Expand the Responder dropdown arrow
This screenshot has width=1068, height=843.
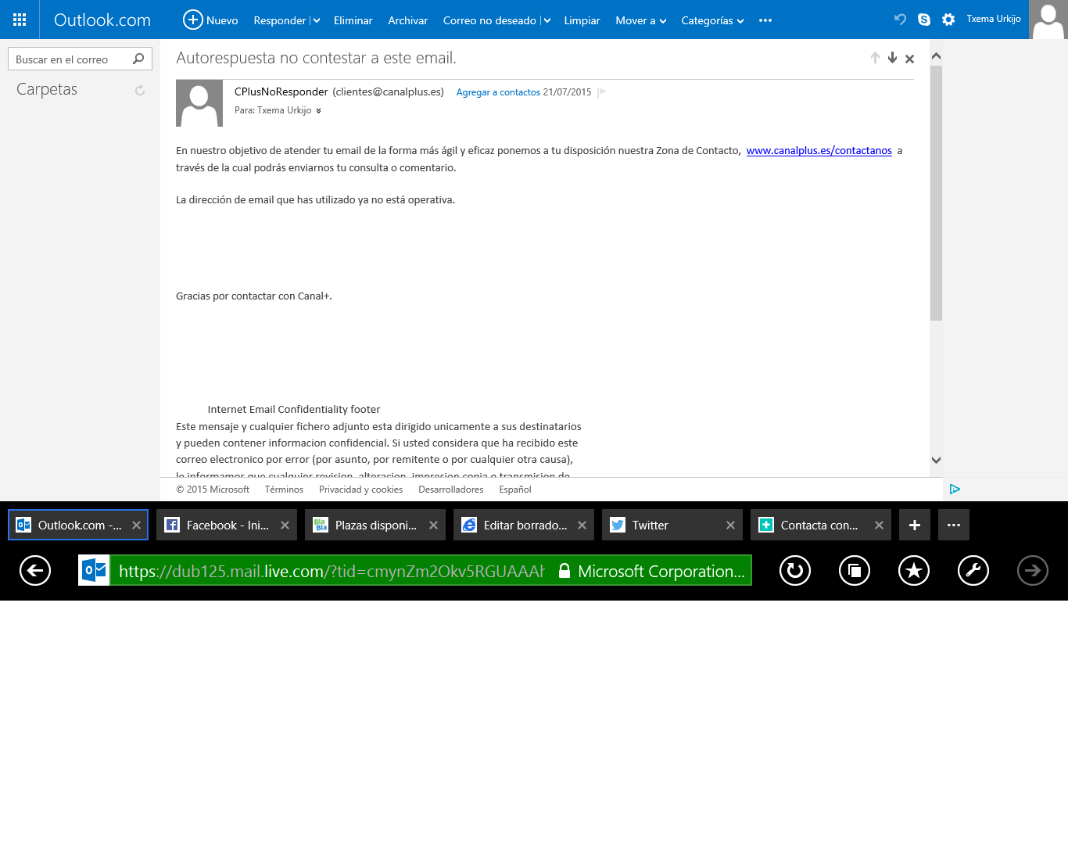click(317, 20)
